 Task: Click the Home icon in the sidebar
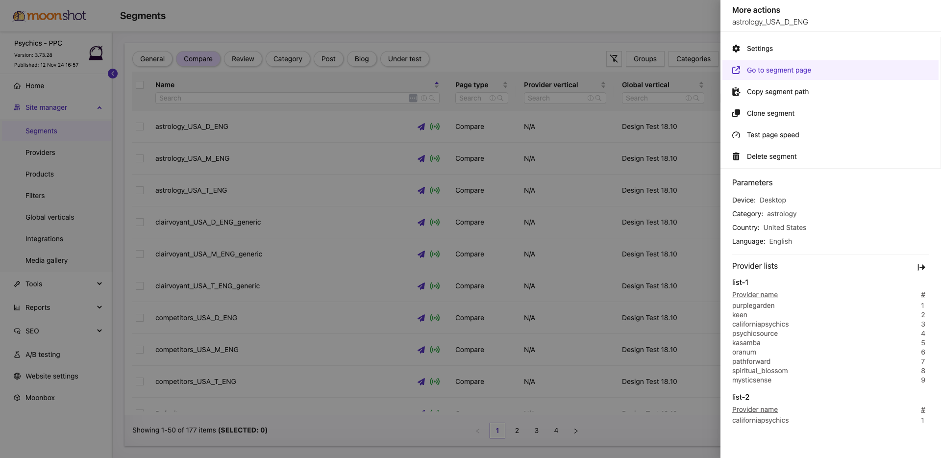point(17,86)
